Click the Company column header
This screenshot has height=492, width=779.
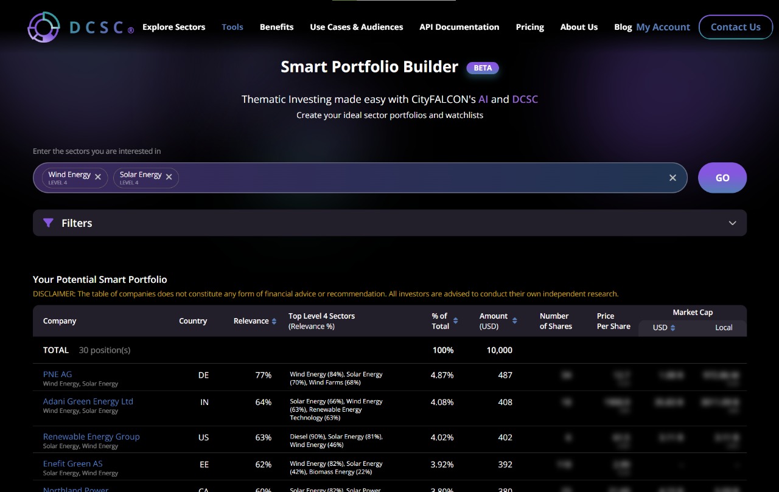[x=60, y=321]
